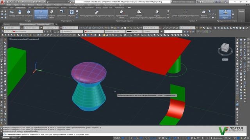Switch to the Модель layout tab

coord(6,137)
